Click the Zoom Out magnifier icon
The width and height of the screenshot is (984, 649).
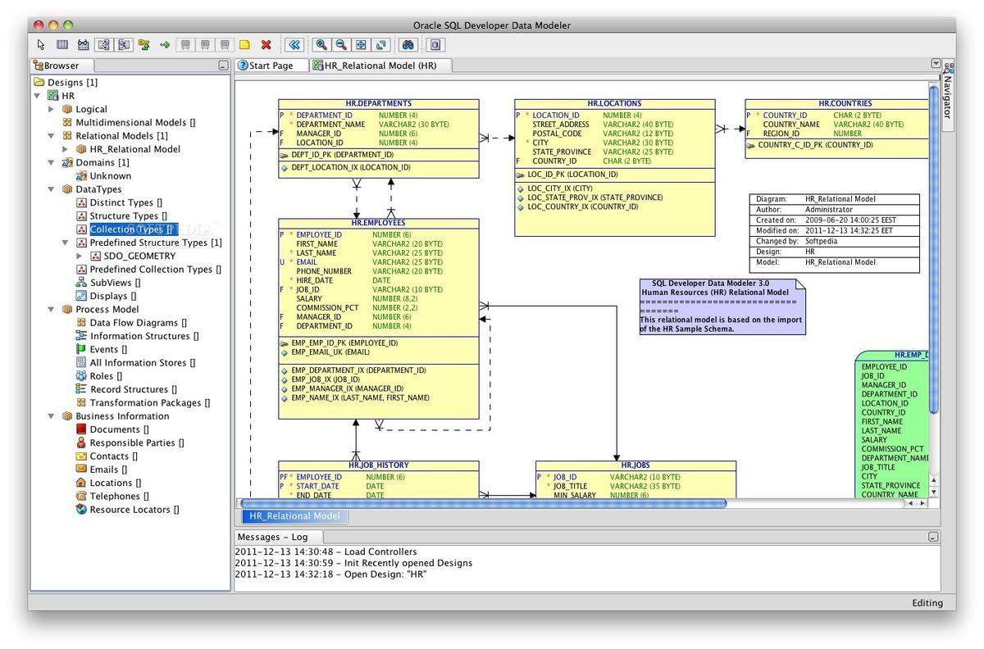point(341,45)
